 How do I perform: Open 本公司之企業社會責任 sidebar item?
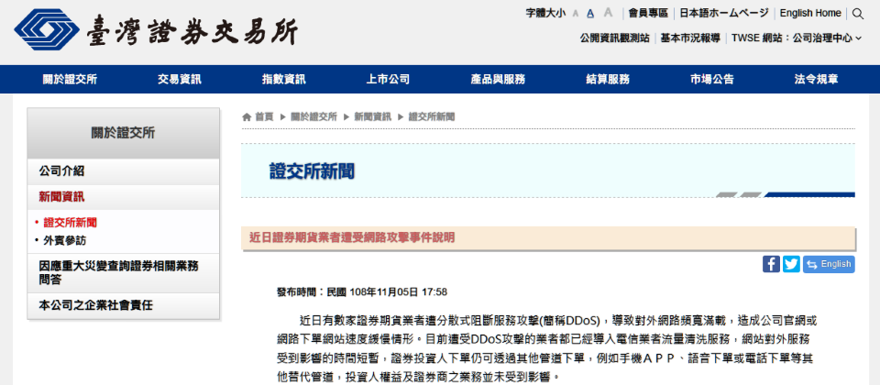tap(124, 306)
